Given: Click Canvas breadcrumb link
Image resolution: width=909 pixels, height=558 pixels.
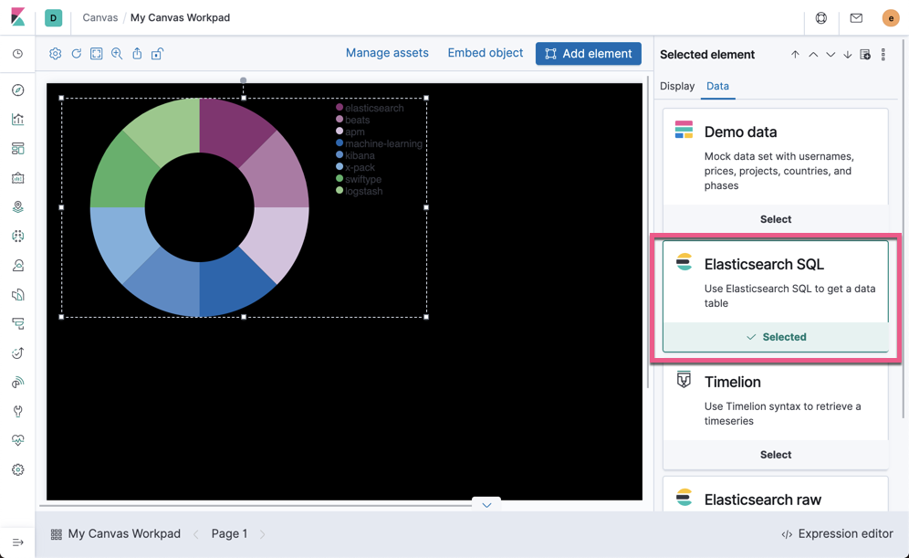Looking at the screenshot, I should click(x=99, y=17).
